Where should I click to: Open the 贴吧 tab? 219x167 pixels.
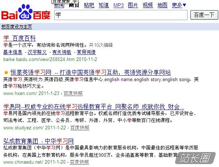[x=89, y=5]
